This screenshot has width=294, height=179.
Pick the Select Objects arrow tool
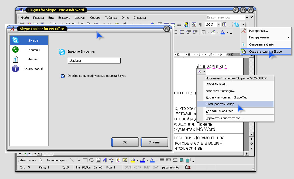41,160
